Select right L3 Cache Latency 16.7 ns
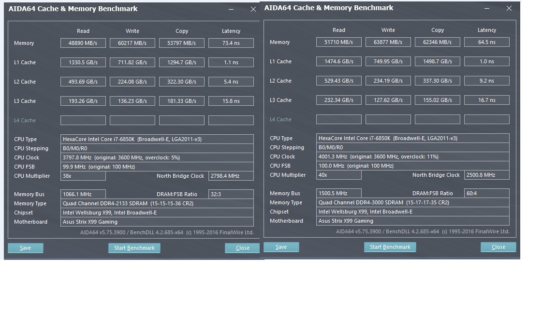Screen dimensions: 557x313 click(487, 100)
